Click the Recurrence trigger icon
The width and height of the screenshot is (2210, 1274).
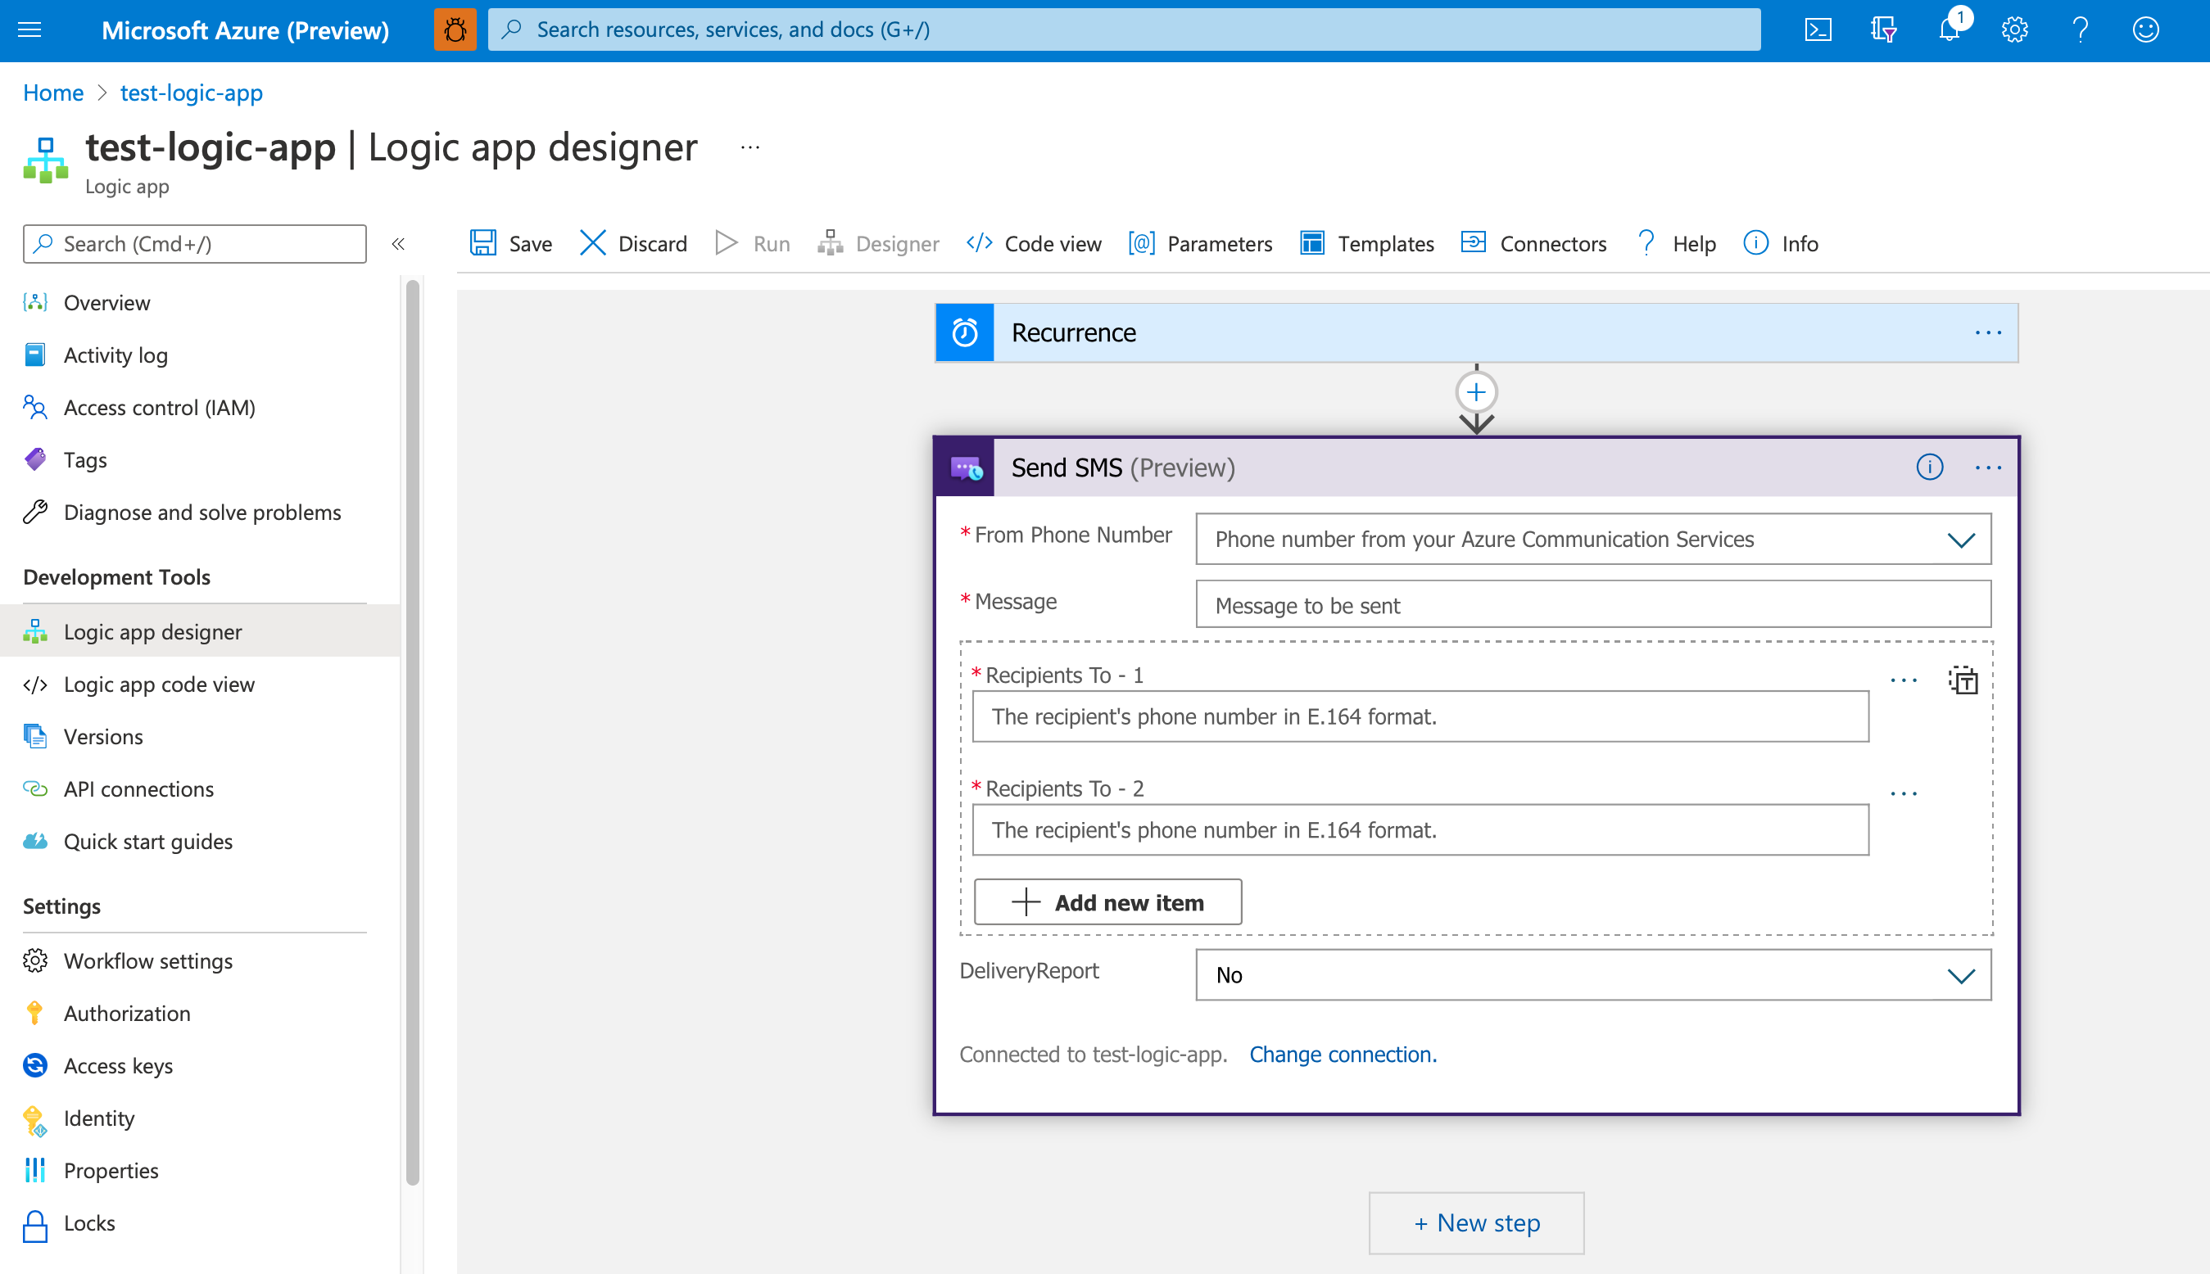(x=964, y=331)
